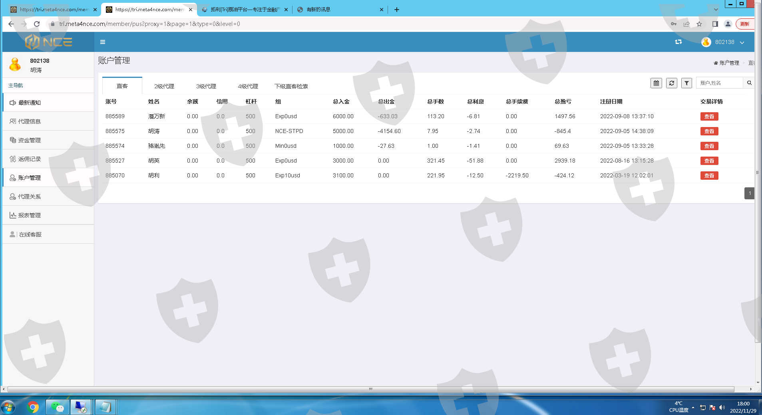The image size is (762, 415).
Task: Open 资金管理 in the sidebar
Action: point(30,140)
